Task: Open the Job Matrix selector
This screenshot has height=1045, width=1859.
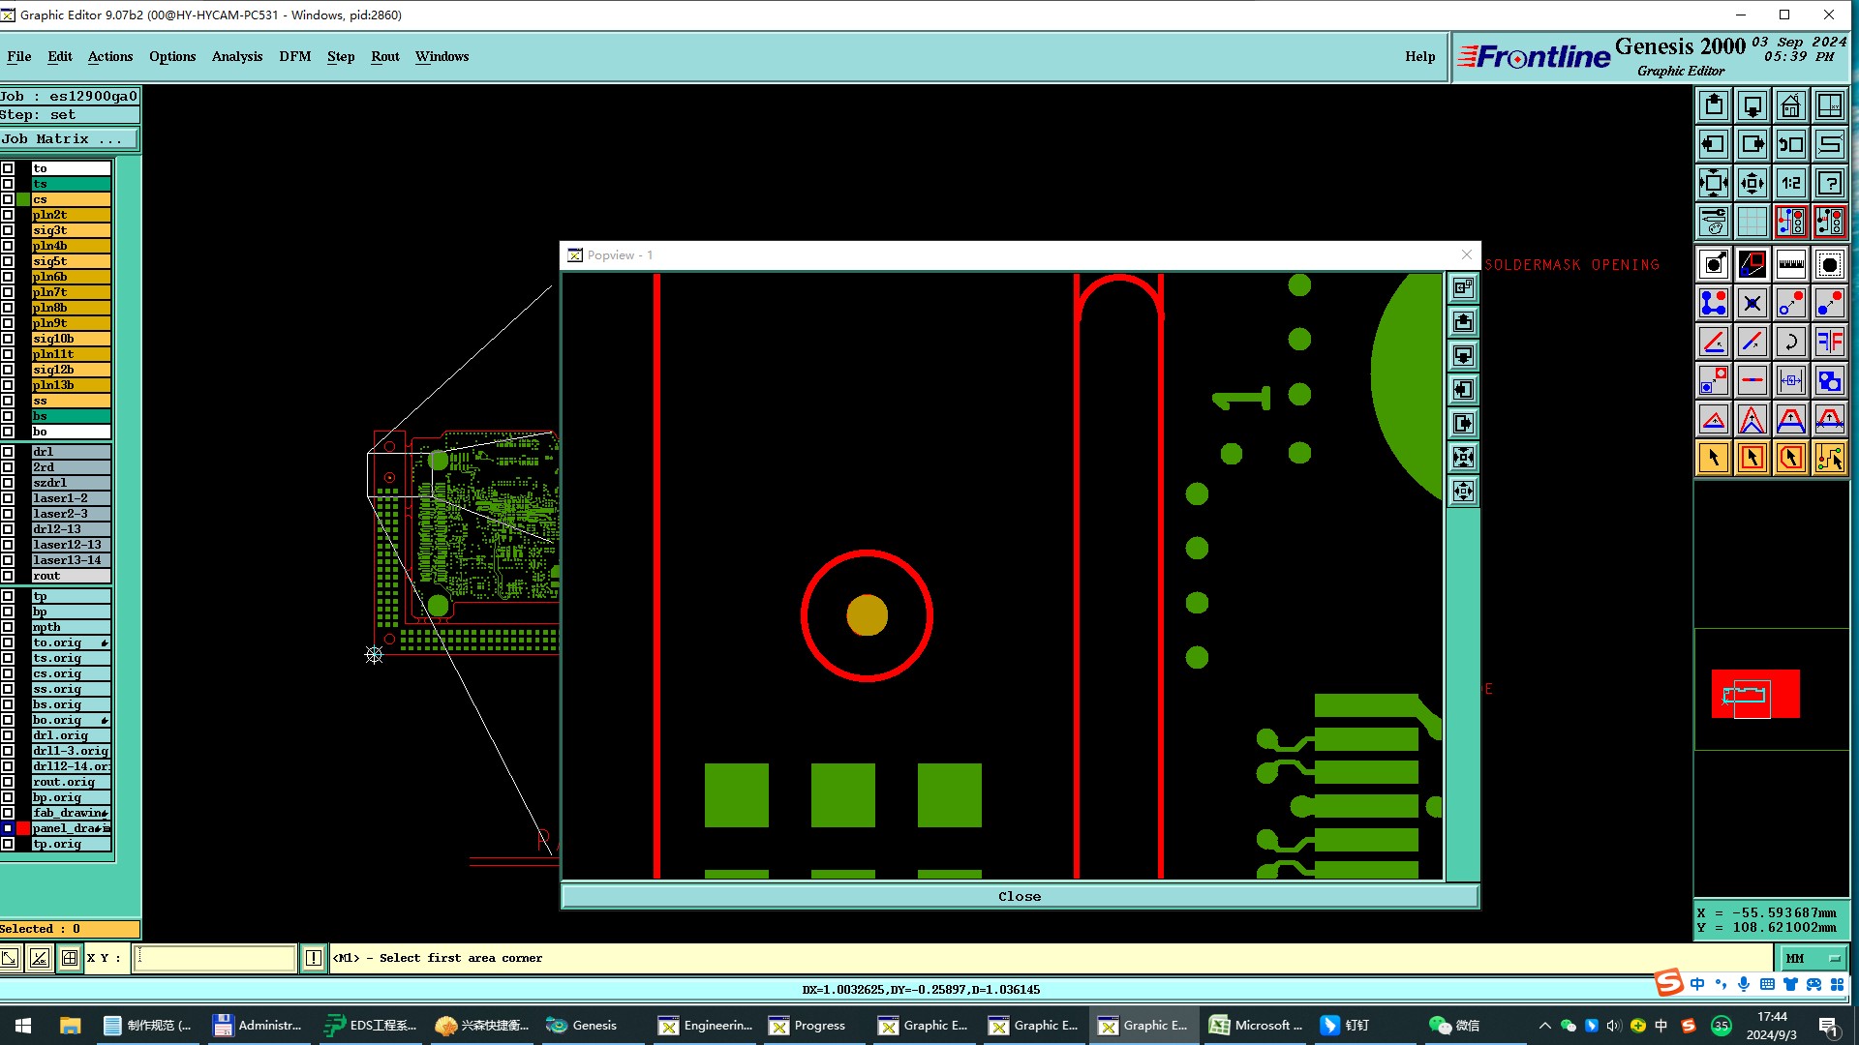Action: pos(69,139)
